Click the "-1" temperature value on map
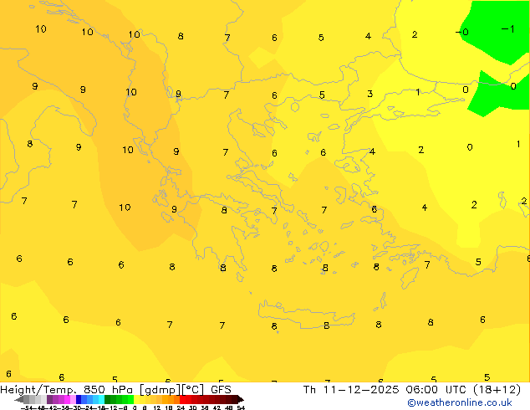Screen dimensions: 530x410 point(508,29)
